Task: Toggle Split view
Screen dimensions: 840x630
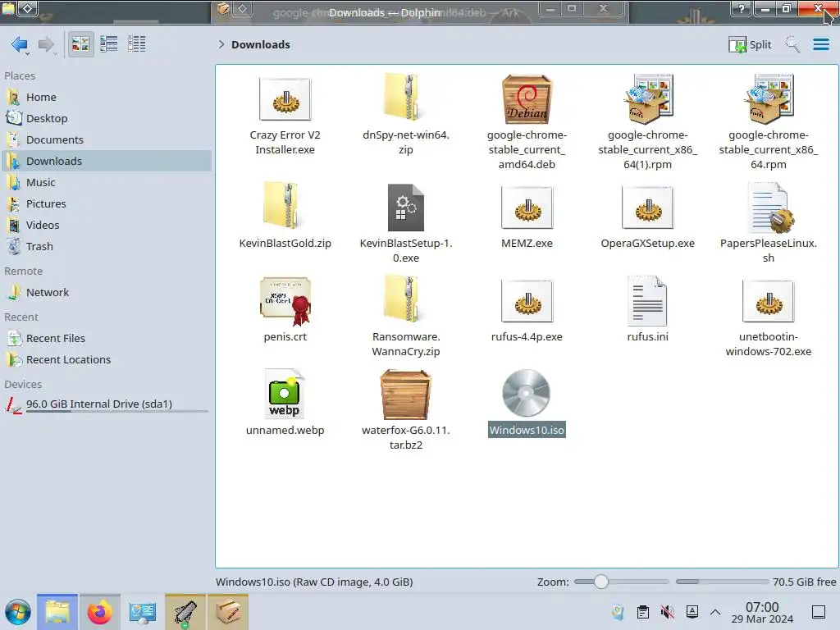Action: pos(750,44)
